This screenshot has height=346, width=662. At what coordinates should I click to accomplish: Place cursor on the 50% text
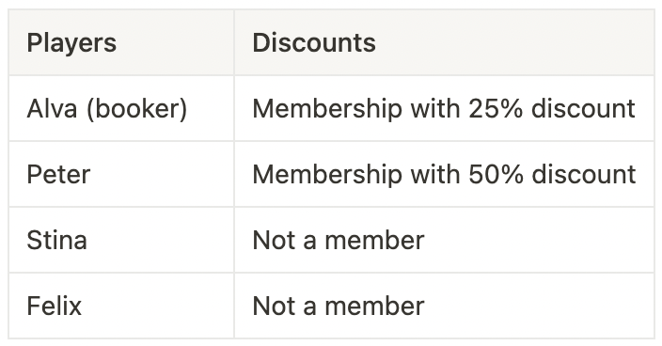[x=496, y=175]
